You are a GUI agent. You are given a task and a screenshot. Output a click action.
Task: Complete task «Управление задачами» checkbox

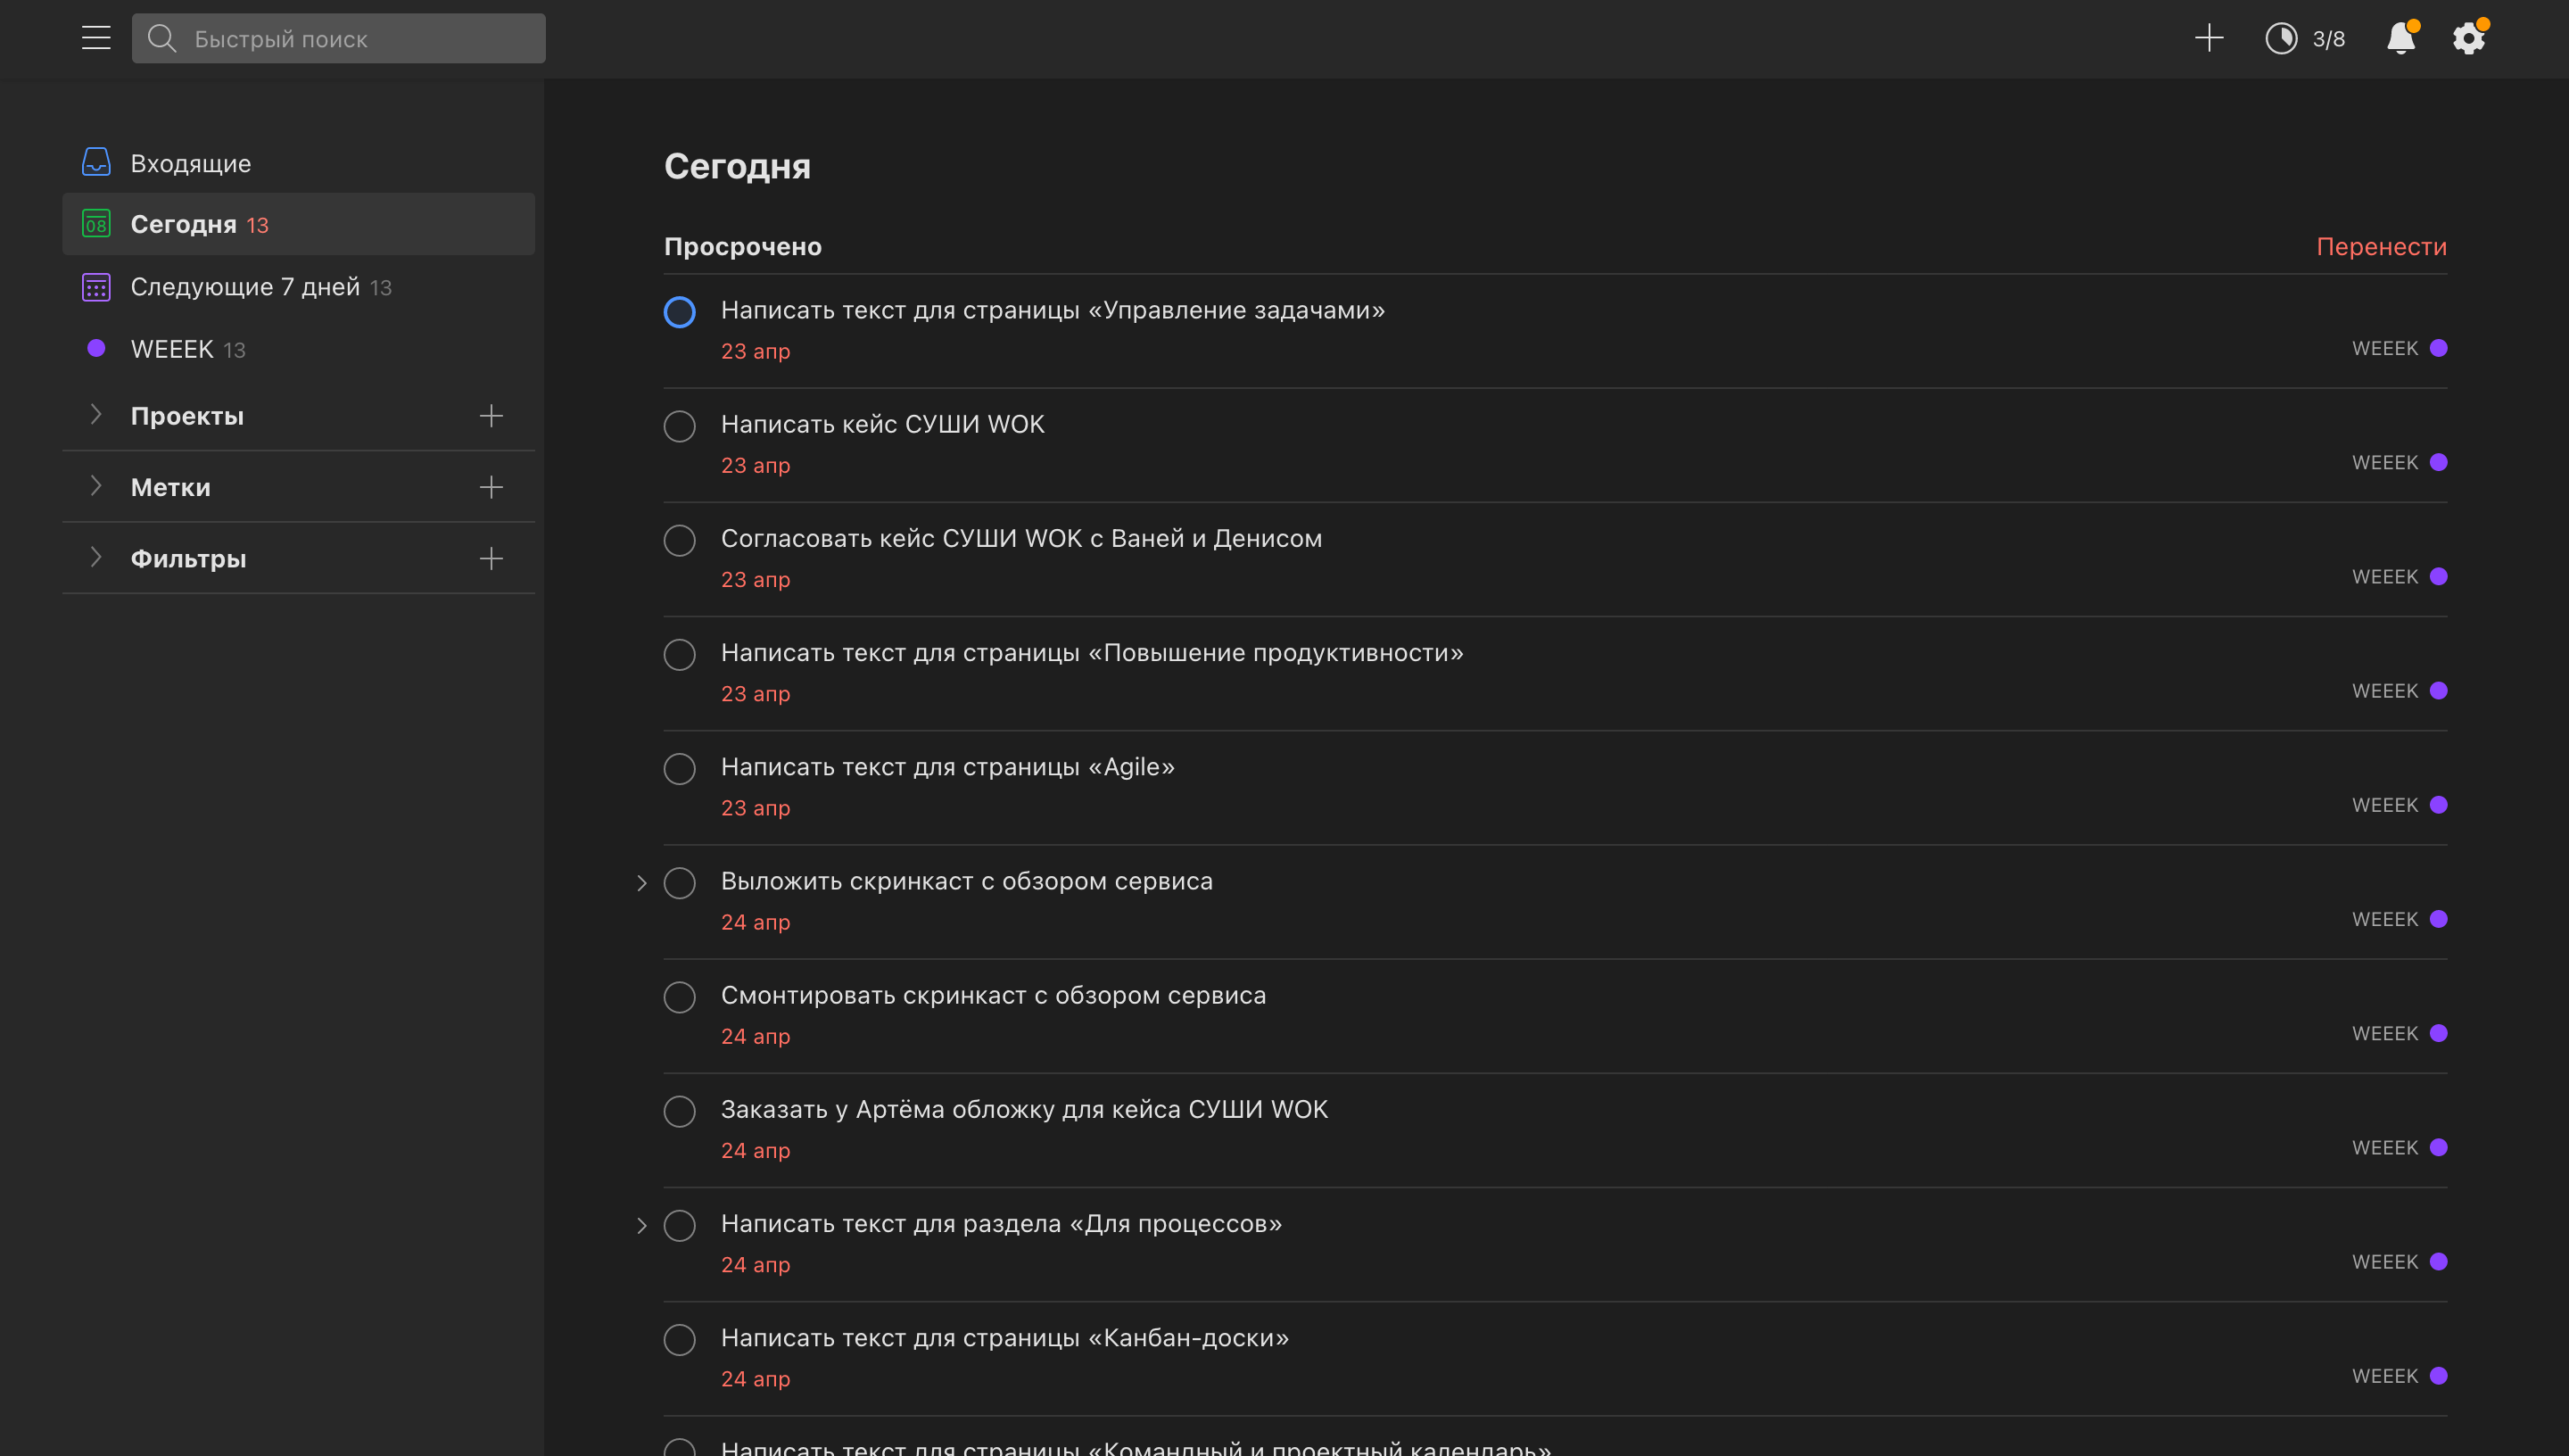(680, 312)
